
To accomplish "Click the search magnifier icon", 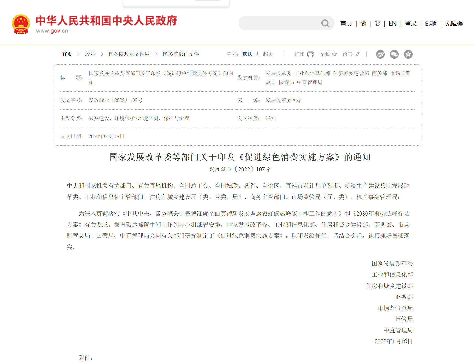I will (325, 23).
